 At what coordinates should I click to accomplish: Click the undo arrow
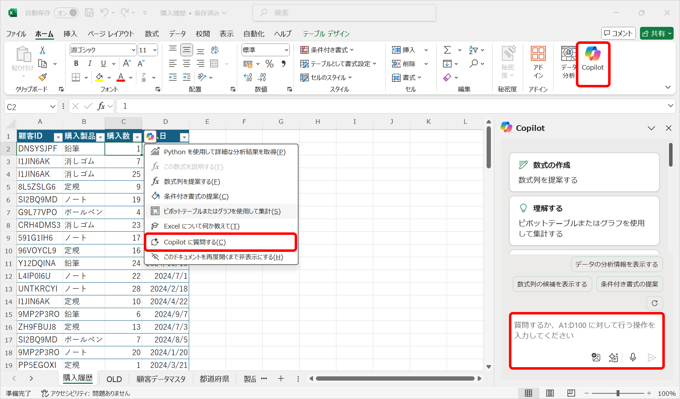pos(104,13)
